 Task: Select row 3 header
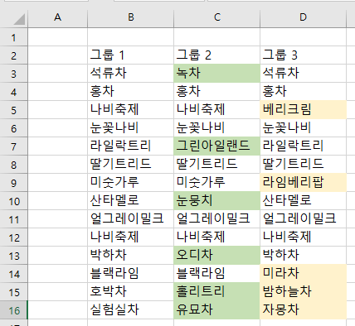click(x=13, y=74)
